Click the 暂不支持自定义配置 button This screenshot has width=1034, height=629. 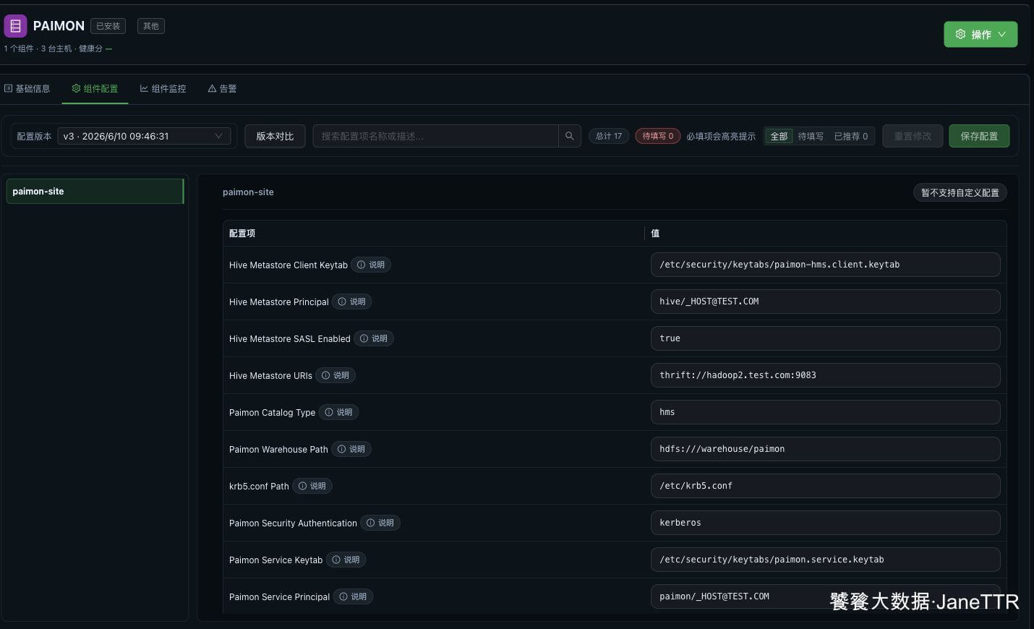[x=960, y=192]
